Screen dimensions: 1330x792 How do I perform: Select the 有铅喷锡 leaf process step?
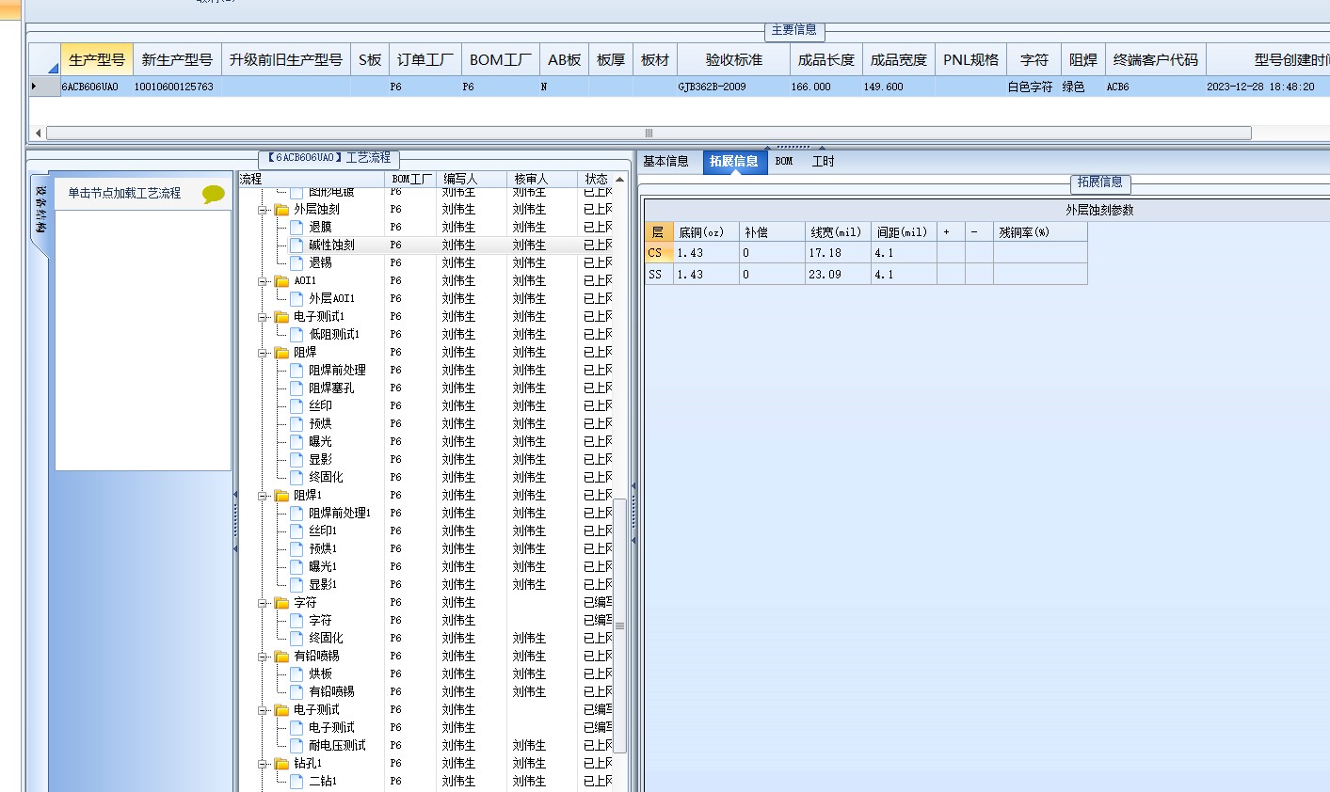point(332,691)
